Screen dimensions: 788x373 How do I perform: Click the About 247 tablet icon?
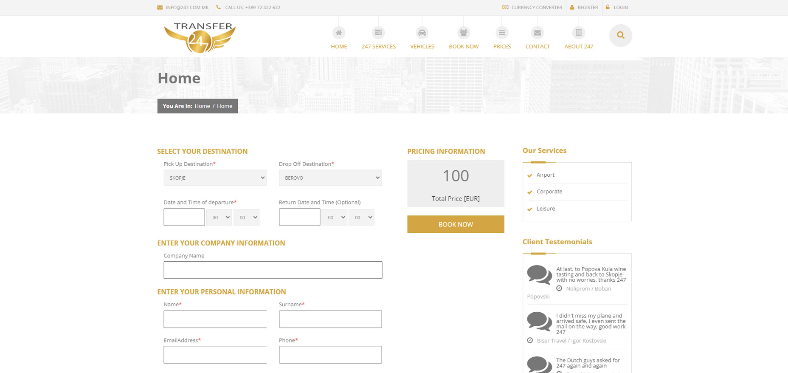pyautogui.click(x=579, y=33)
